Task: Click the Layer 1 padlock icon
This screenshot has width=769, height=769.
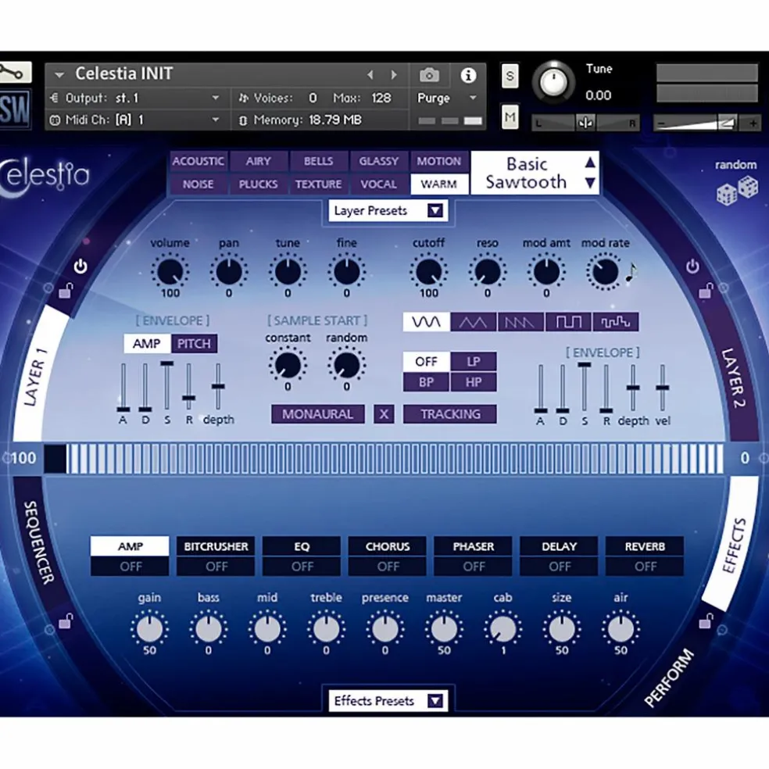Action: 66,291
